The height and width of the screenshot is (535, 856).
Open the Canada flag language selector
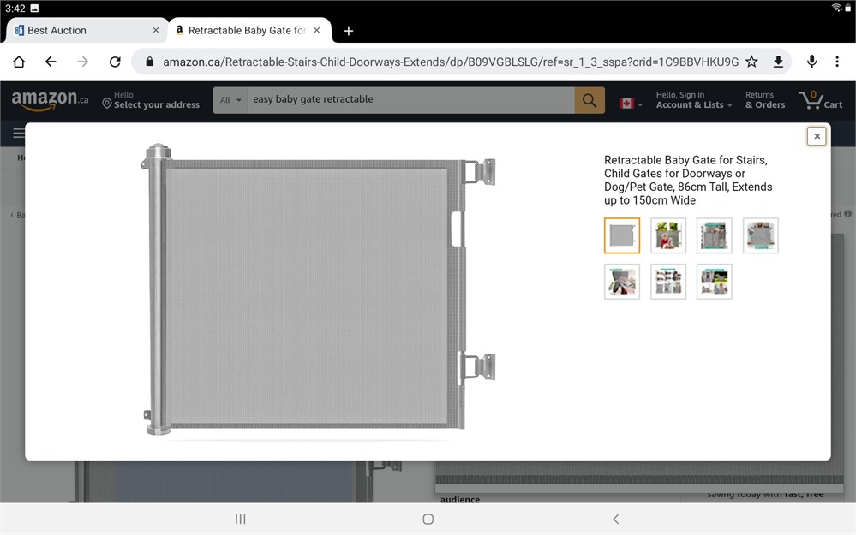point(631,103)
